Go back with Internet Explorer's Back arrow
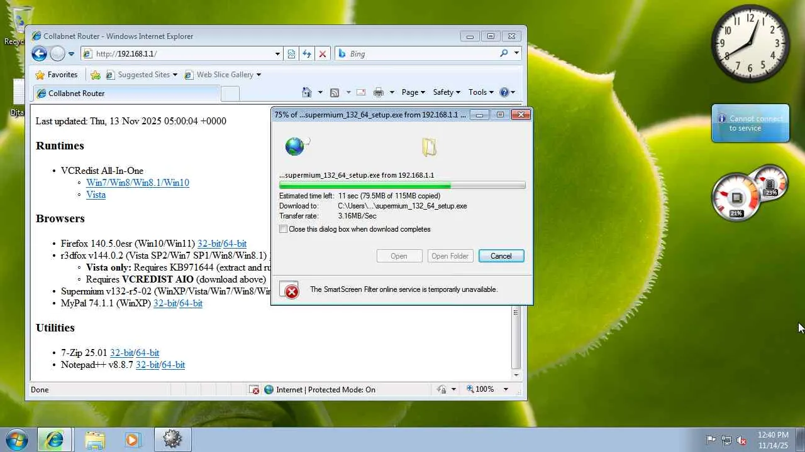Viewport: 805px width, 452px height. (x=39, y=54)
